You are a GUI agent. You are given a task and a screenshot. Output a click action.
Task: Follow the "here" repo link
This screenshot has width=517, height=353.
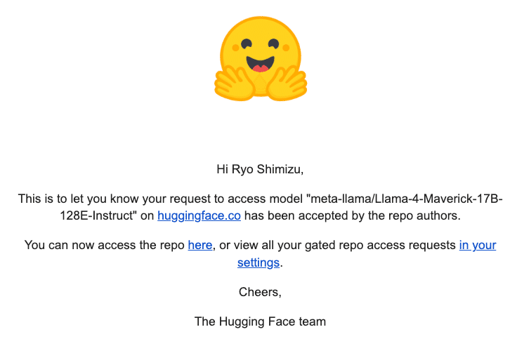click(x=199, y=245)
